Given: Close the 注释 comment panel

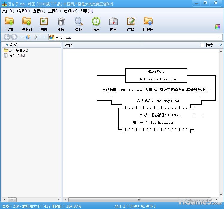Looking at the screenshot, I should tap(221, 45).
